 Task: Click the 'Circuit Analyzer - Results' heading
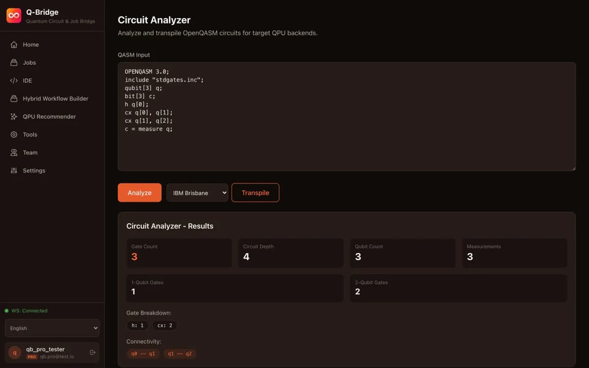[170, 226]
